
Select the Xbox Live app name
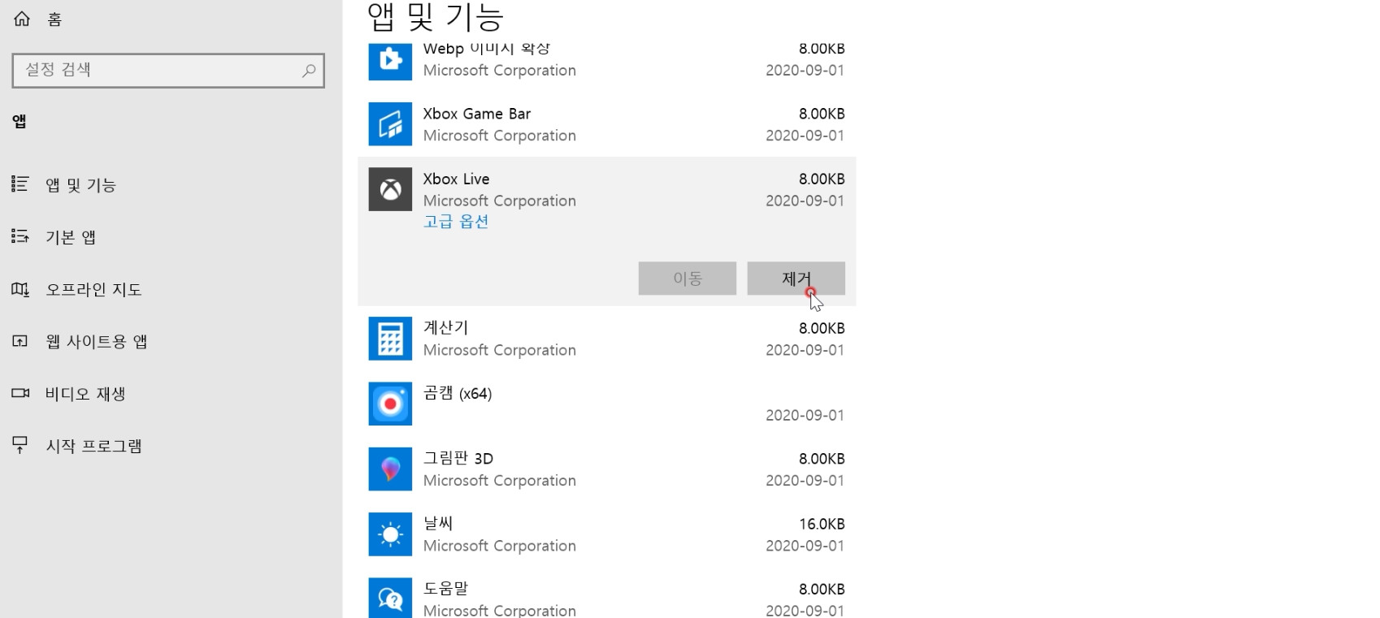[x=456, y=179]
